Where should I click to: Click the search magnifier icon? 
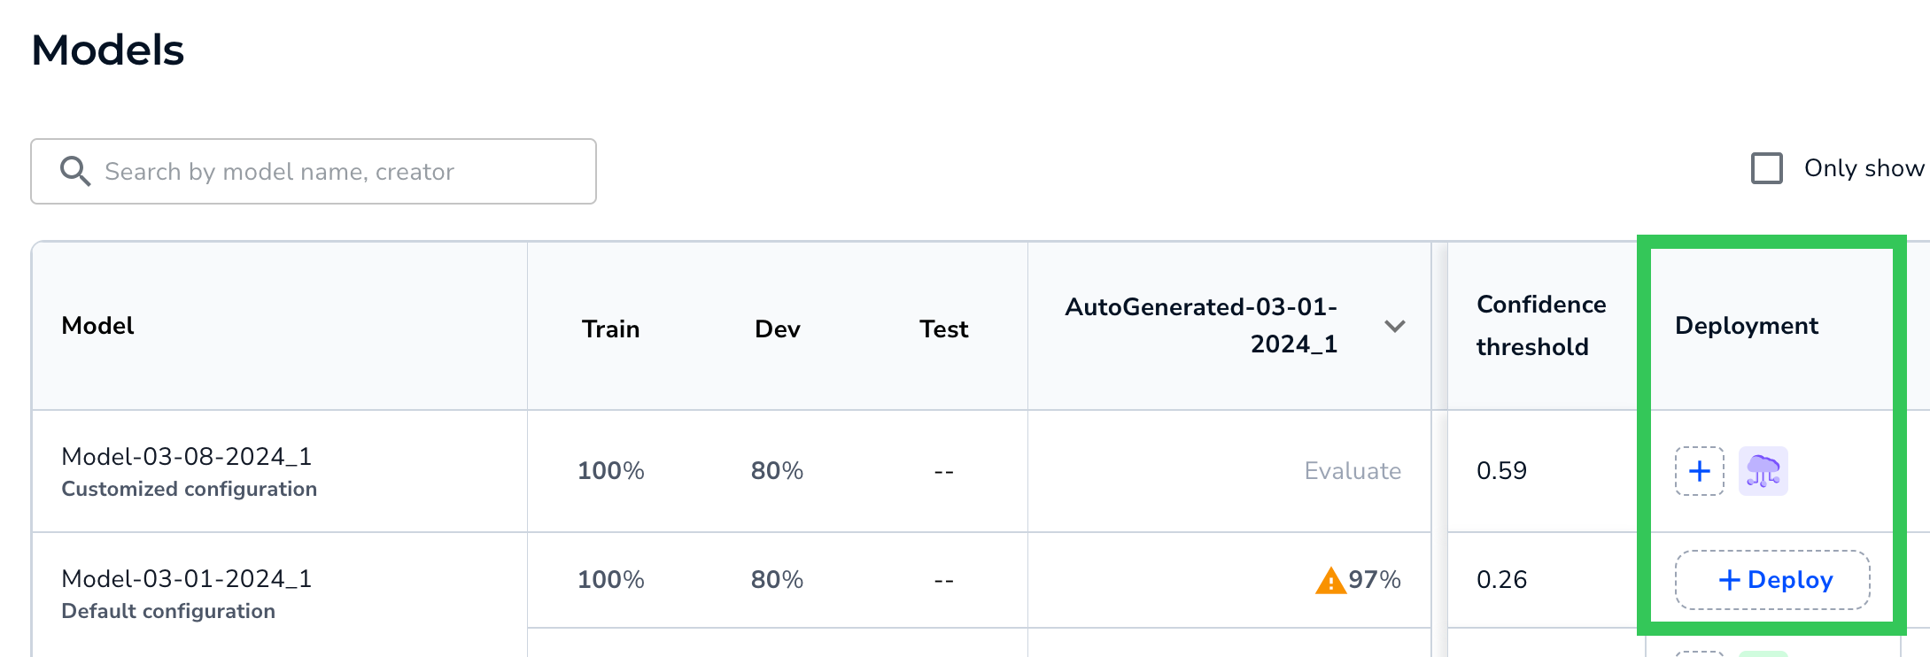(75, 171)
